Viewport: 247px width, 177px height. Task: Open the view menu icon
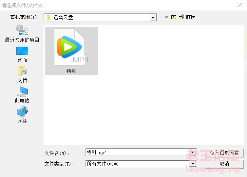[190, 17]
